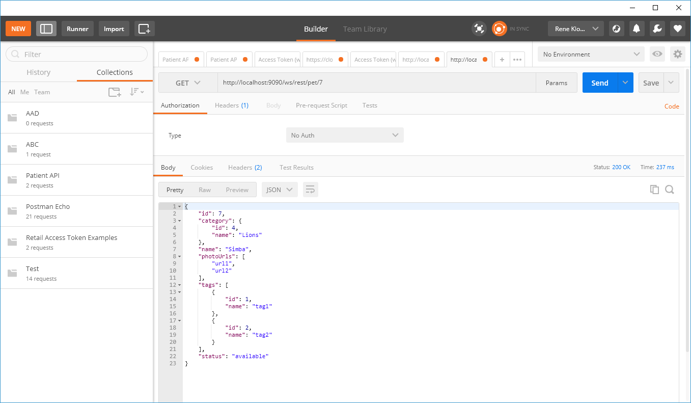This screenshot has height=403, width=691.
Task: Open the Pre-request Script tab
Action: (321, 105)
